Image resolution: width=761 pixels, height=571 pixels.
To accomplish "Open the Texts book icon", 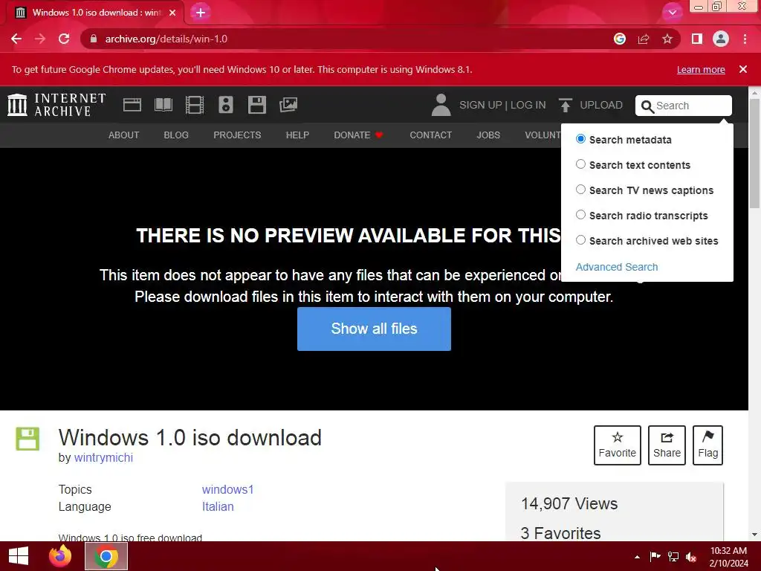I will (x=163, y=105).
